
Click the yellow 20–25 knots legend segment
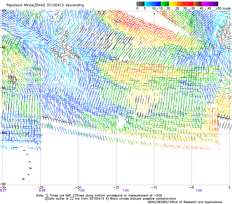173,4
